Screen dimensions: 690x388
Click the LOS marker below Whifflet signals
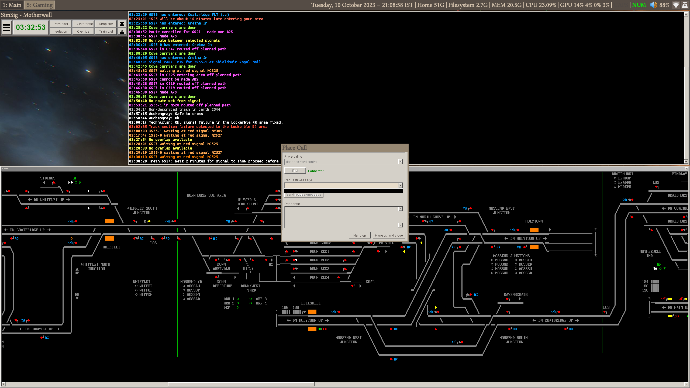pyautogui.click(x=153, y=243)
